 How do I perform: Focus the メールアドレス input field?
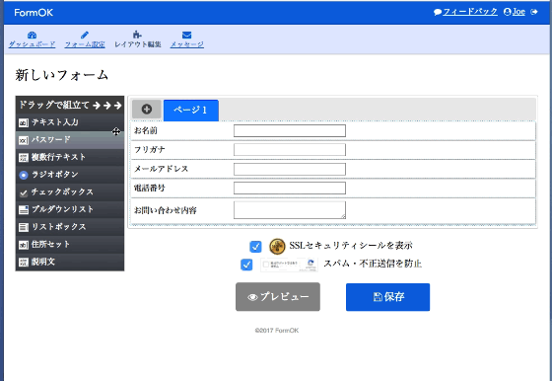click(290, 169)
